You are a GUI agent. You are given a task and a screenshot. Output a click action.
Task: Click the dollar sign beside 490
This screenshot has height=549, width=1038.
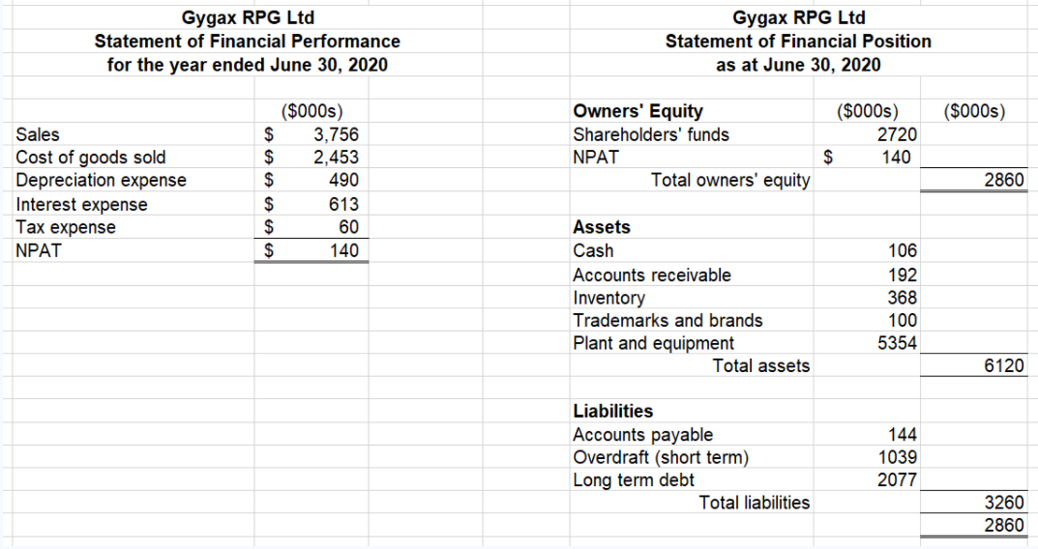tap(269, 180)
